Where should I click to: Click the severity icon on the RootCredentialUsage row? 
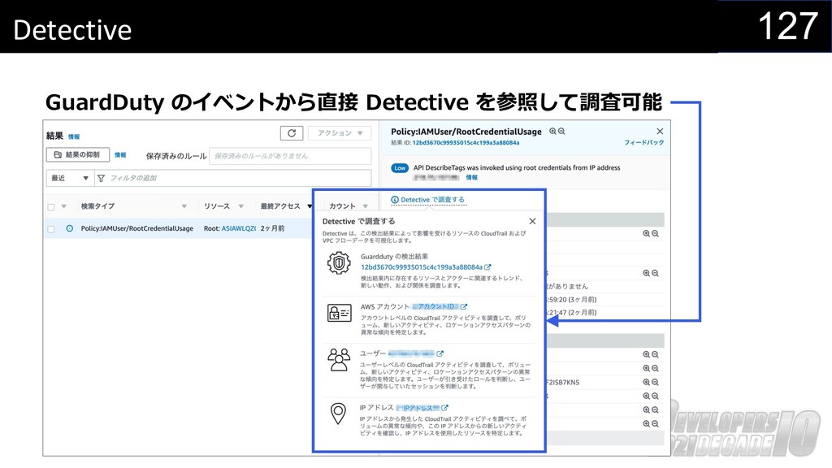70,228
